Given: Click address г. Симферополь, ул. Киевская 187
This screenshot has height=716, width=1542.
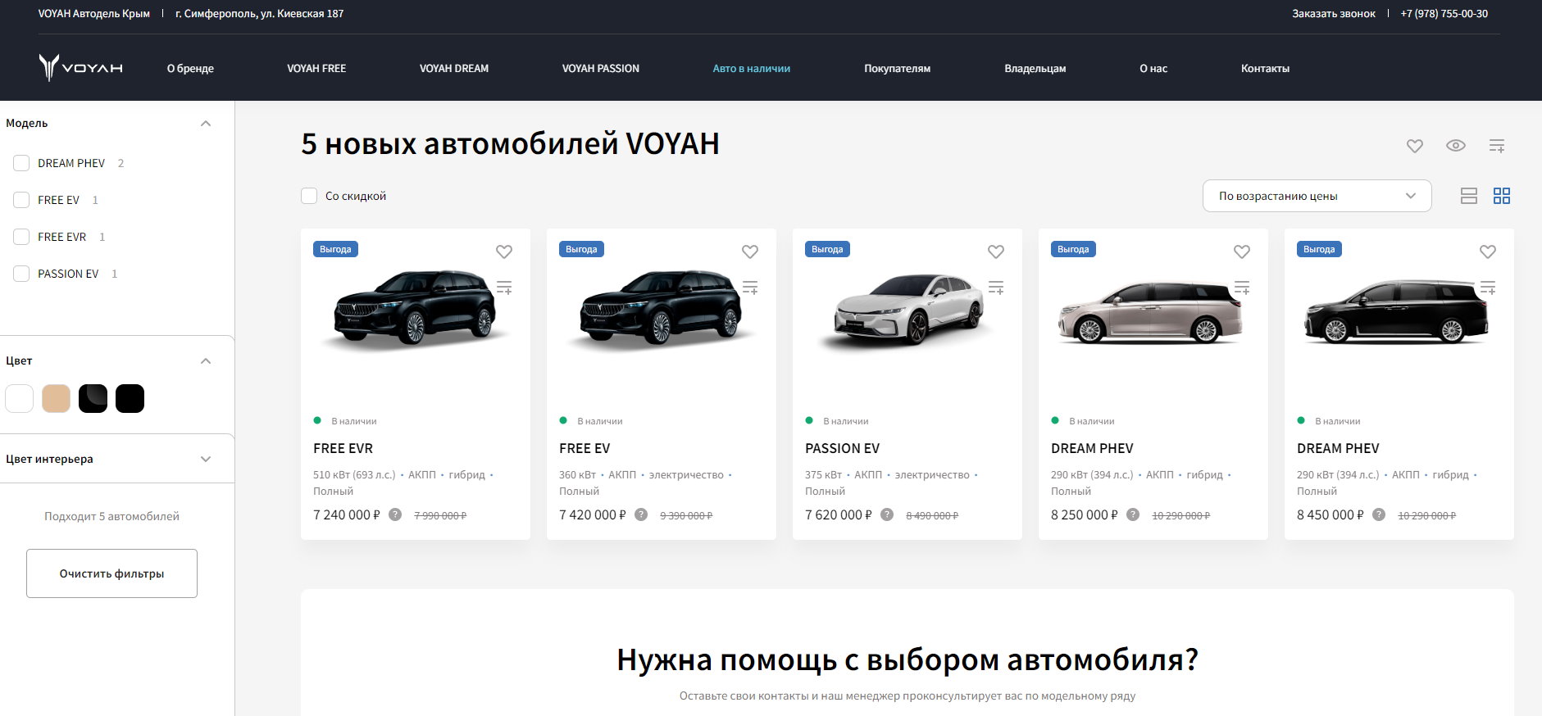Looking at the screenshot, I should (259, 14).
